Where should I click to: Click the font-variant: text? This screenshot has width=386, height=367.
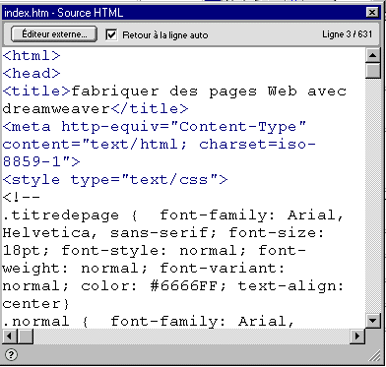tap(223, 269)
